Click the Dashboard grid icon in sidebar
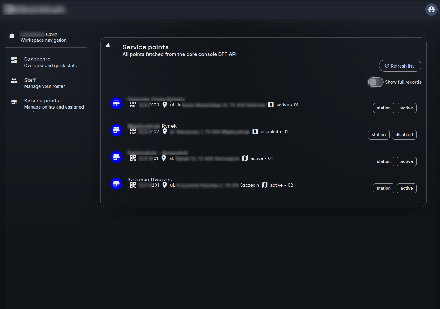The image size is (440, 309). click(x=14, y=60)
